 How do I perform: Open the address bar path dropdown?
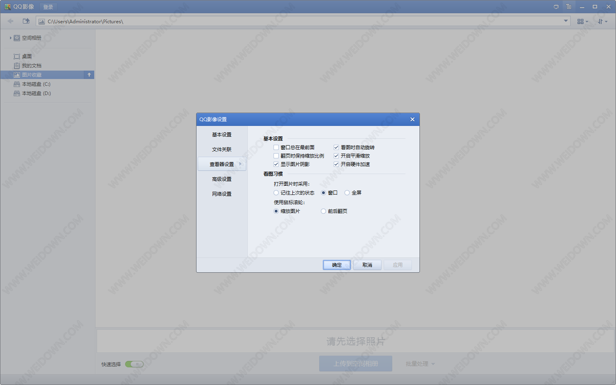(566, 21)
